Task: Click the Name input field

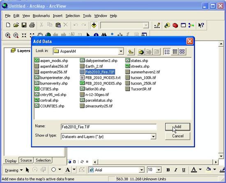Action: click(x=108, y=127)
